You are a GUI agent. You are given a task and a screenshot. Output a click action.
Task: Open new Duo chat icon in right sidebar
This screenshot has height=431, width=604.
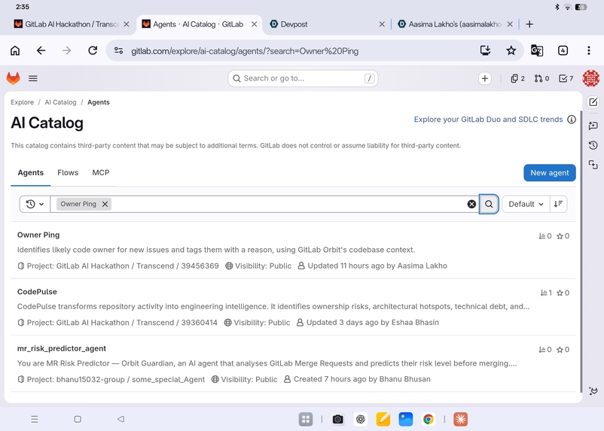(x=593, y=126)
